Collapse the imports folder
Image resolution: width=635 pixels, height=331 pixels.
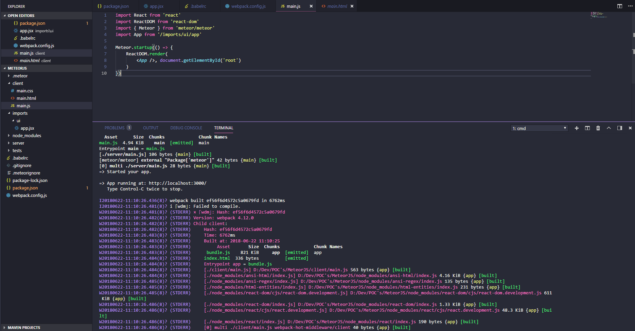click(46, 113)
